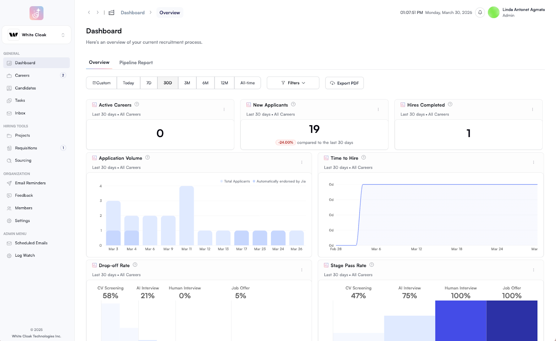Viewport: 556px width, 341px height.
Task: Switch to the All-time date range
Action: click(x=247, y=83)
